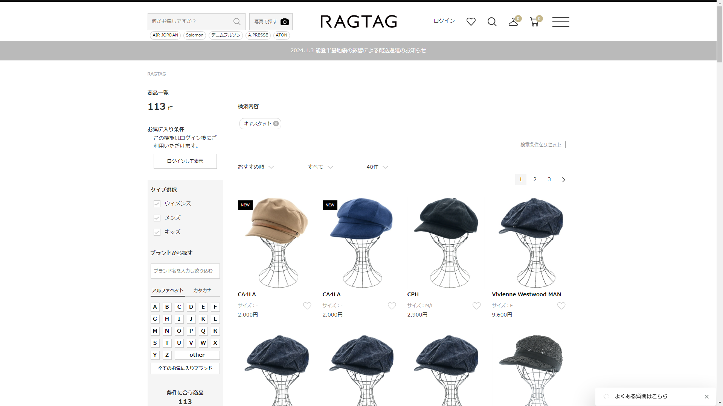723x406 pixels.
Task: Filter brands by letter R
Action: (215, 331)
